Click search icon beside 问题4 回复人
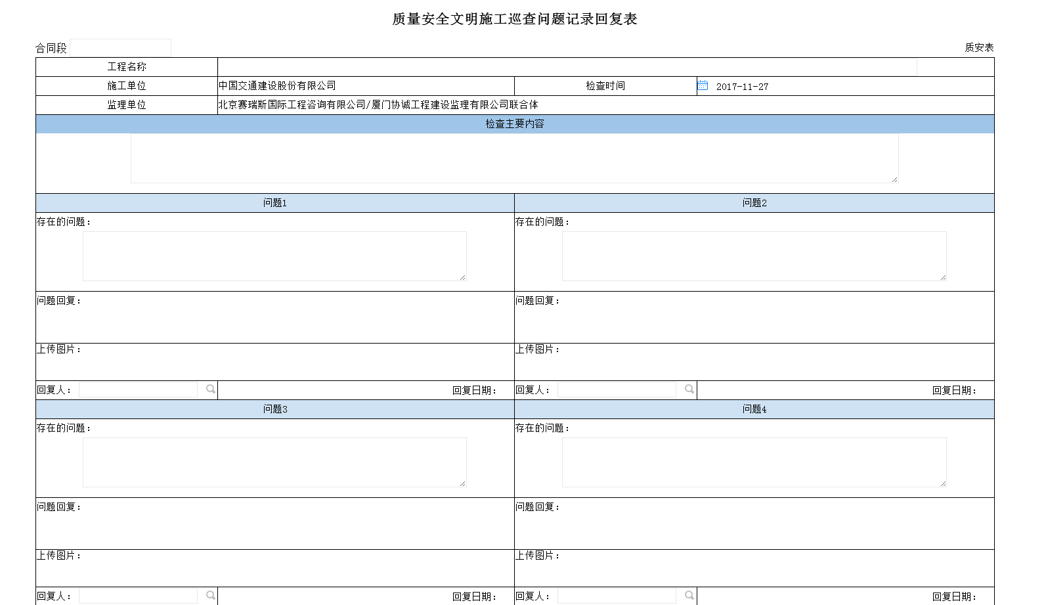The image size is (1046, 605). point(689,596)
